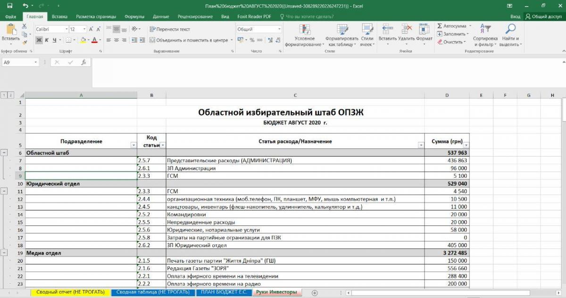The image size is (566, 298).
Task: Align text to the middle of cell
Action: [x=117, y=29]
